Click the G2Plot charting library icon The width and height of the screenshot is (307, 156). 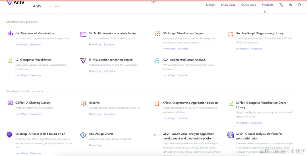pos(11,103)
